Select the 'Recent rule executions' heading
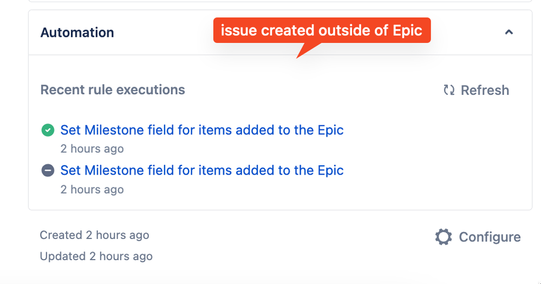 click(x=113, y=90)
